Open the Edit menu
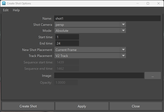Screen dimensions: 164x112 (x=6, y=10)
